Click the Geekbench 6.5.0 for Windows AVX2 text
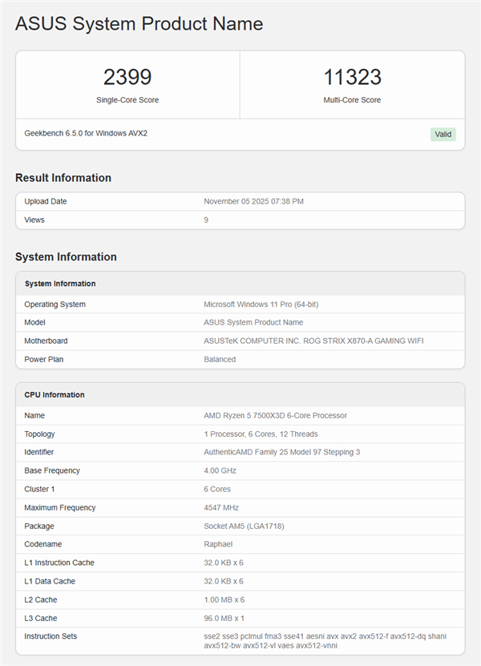Viewport: 481px width, 666px height. (86, 133)
